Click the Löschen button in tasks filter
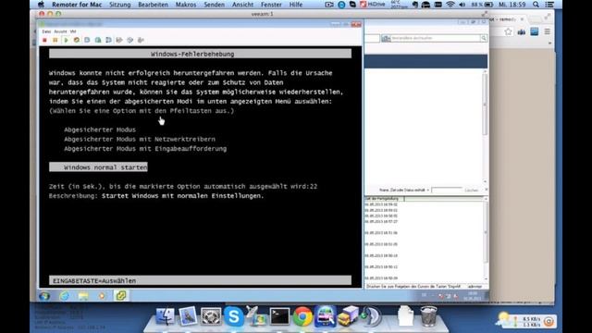Screen dimensions: 592x333 (471, 190)
